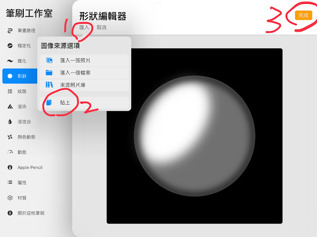
Task: Tap the 取消 cancel button
Action: click(x=101, y=28)
